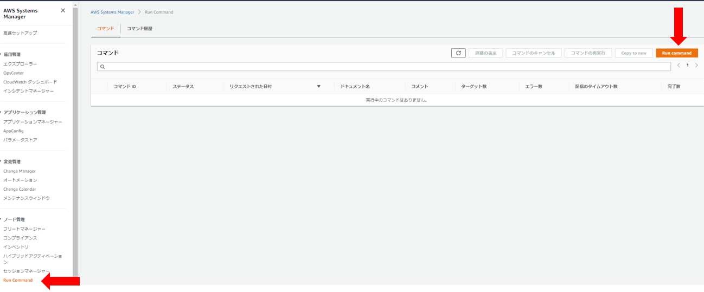Open アプリケーションマネージャー
Screen dimensions: 704x292
click(x=33, y=122)
